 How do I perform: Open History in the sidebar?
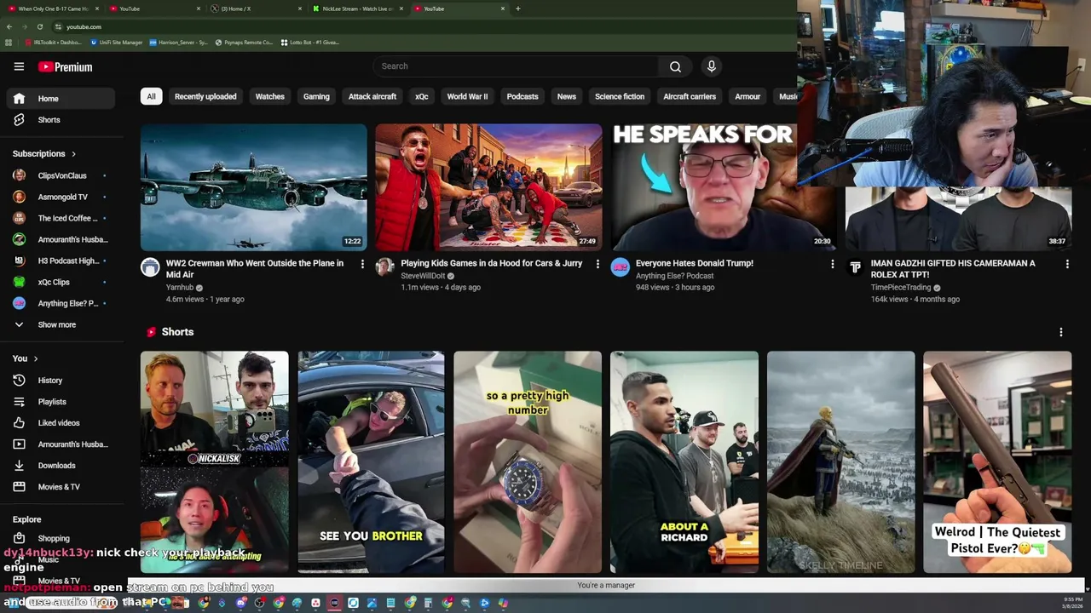(x=60, y=381)
